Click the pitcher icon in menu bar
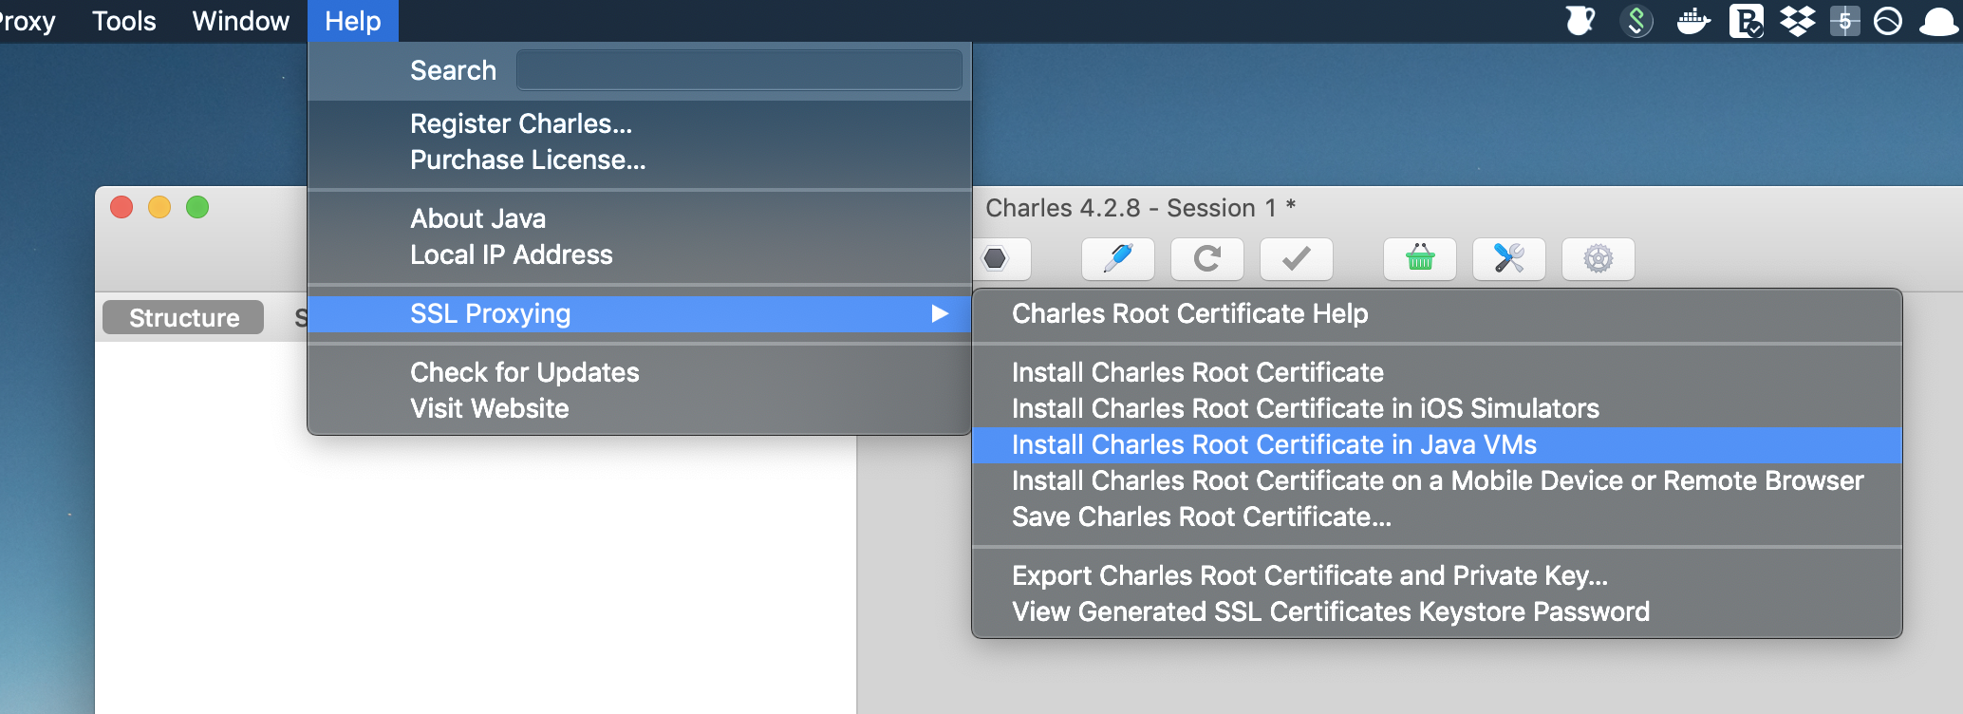 1580,21
